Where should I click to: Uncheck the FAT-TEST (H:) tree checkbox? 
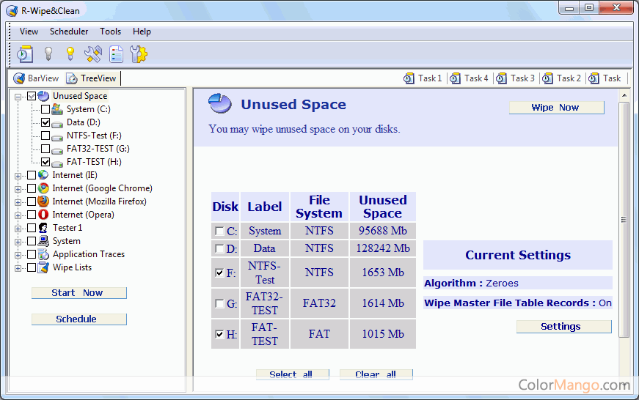[x=45, y=162]
